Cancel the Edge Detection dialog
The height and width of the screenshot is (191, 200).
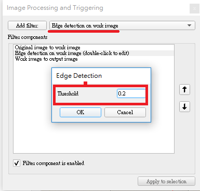[x=125, y=112]
